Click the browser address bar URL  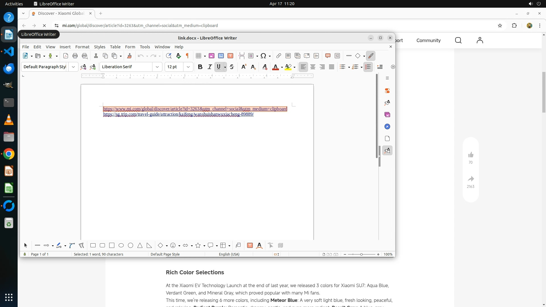[140, 26]
